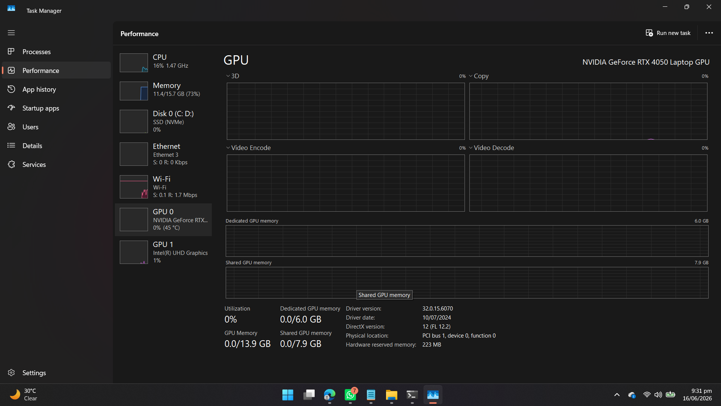Open Microsoft Edge from the taskbar
This screenshot has height=406, width=721.
pos(329,395)
